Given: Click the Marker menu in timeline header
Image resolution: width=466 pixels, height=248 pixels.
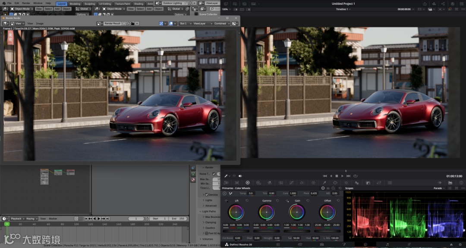Looking at the screenshot, I should [x=53, y=219].
